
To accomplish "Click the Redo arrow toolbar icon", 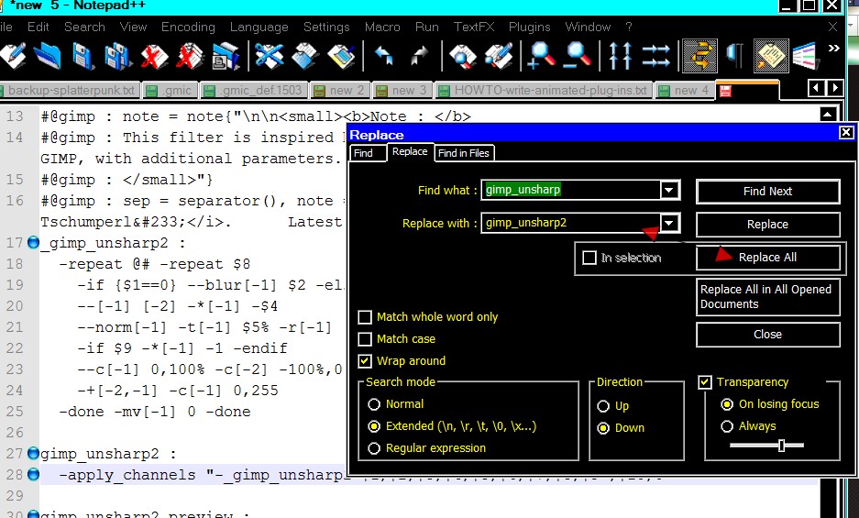I will [419, 56].
